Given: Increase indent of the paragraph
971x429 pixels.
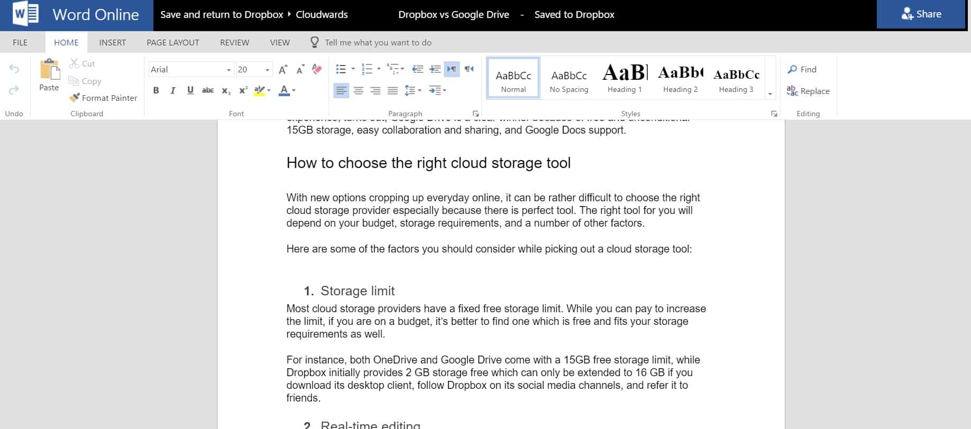Looking at the screenshot, I should (x=435, y=69).
